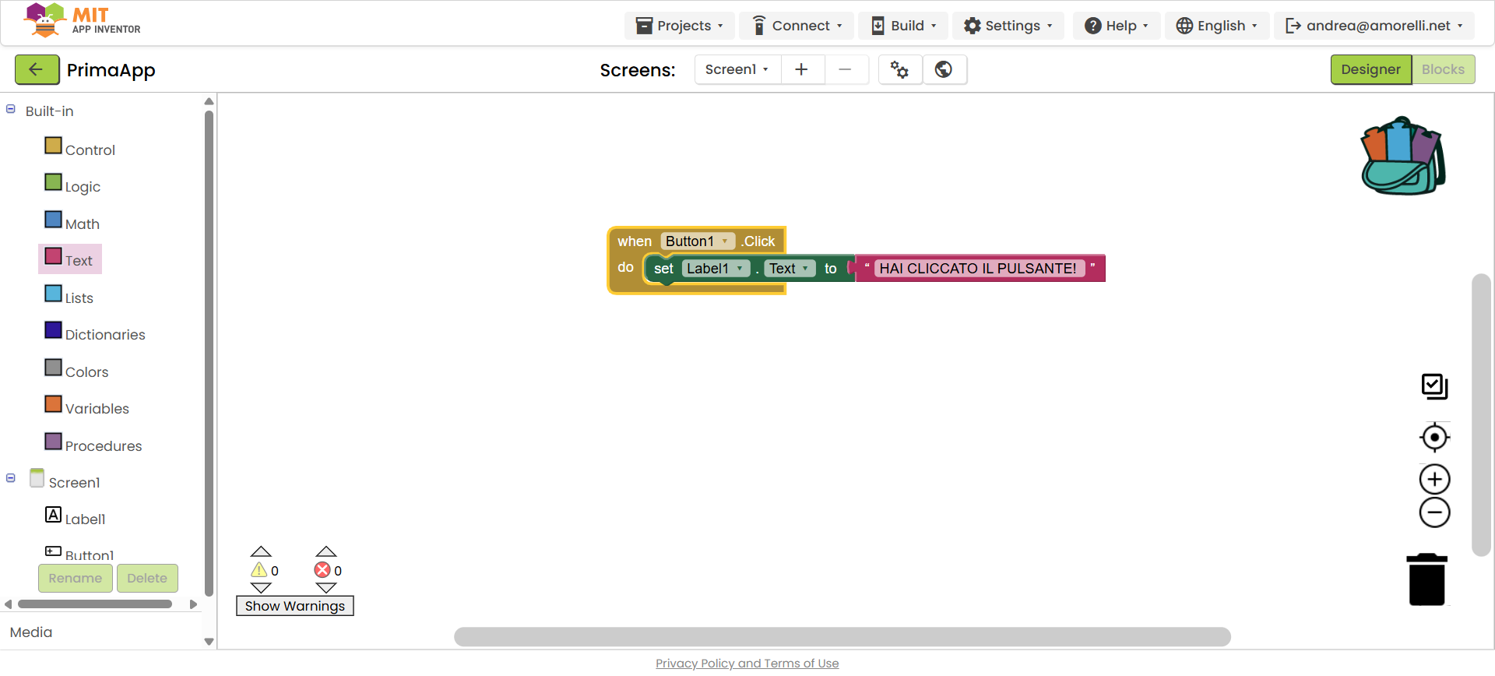1495x676 pixels.
Task: Open the globe icon next to Screens
Action: [x=944, y=70]
